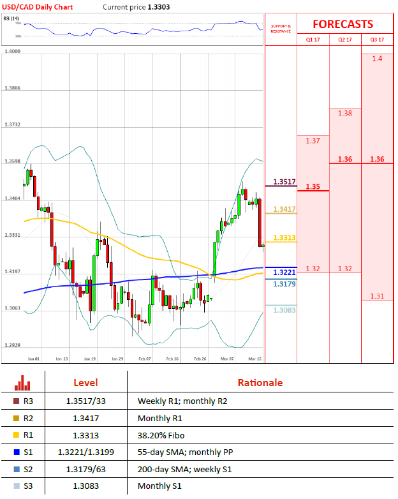
Task: Click the Q2 17 high forecast 1.38
Action: [345, 114]
